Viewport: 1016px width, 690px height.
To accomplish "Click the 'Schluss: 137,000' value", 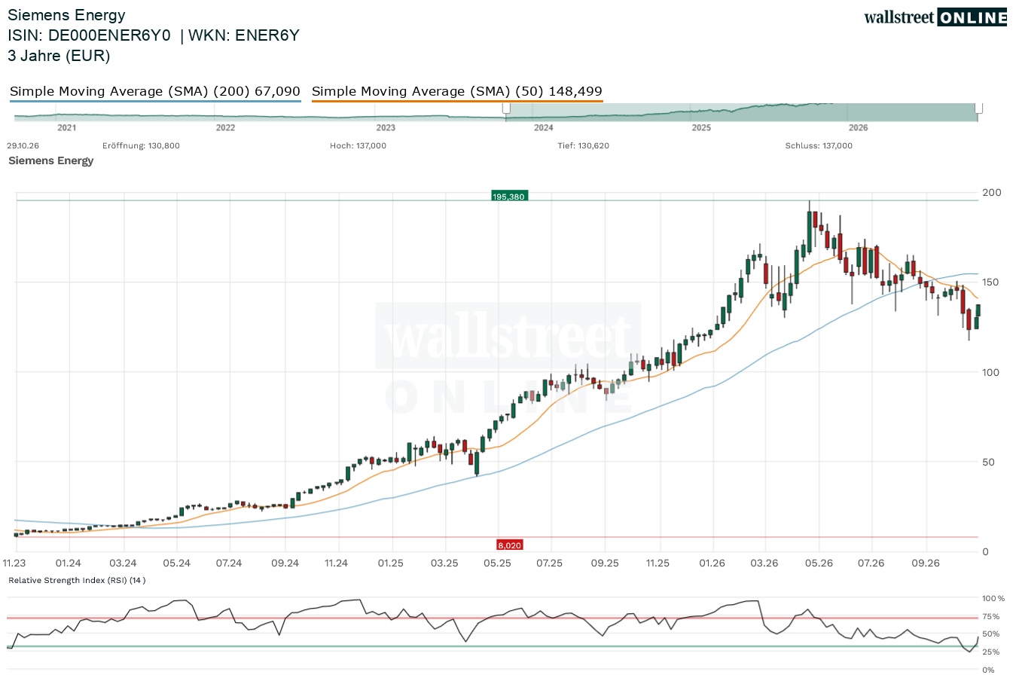I will 819,146.
